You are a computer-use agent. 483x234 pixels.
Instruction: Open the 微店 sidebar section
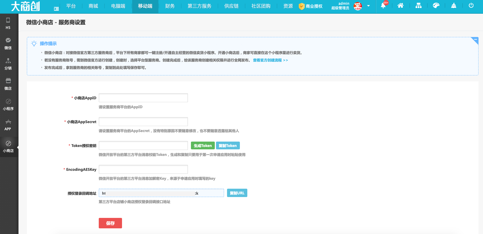[8, 84]
